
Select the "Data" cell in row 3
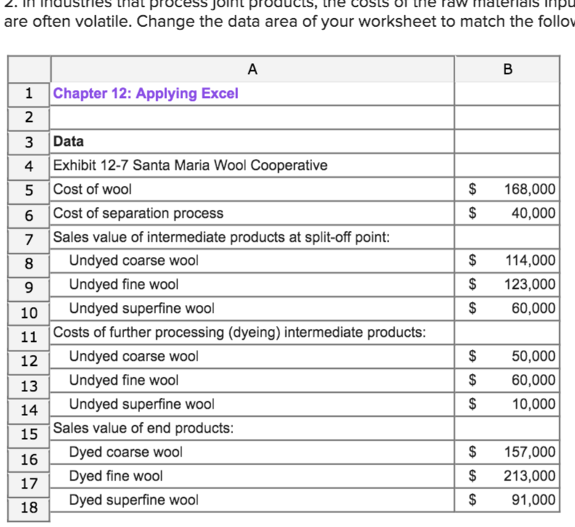[253, 142]
